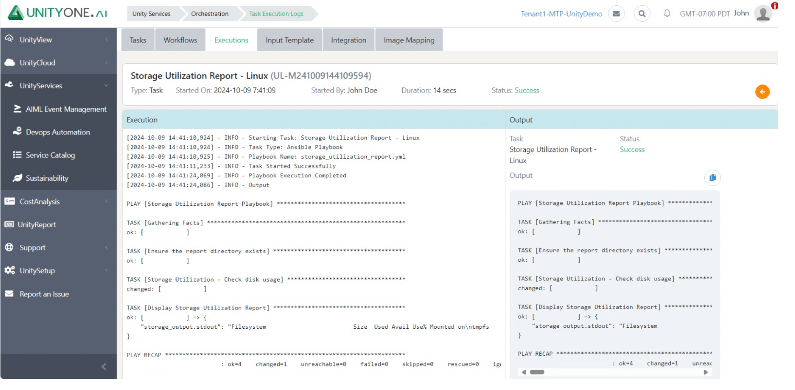Expand the UnityView menu chevron
Viewport: 795px width, 390px height.
click(106, 39)
